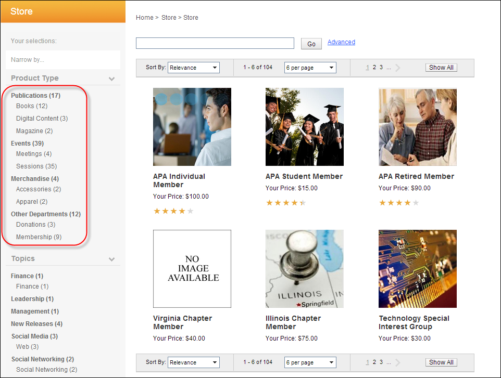This screenshot has width=501, height=378.
Task: Filter by Magazine (2)
Action: click(34, 131)
